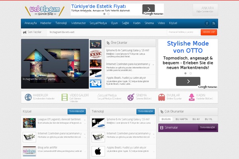Image resolution: width=239 pixels, height=159 pixels.
Task: Open the ANKARA city selector
Action: pyautogui.click(x=205, y=10)
